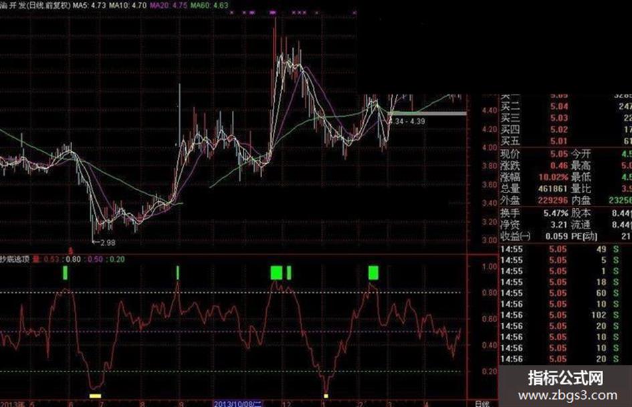Click the 量比 volume ratio label
Screen dimensions: 632x407
[x=581, y=188]
